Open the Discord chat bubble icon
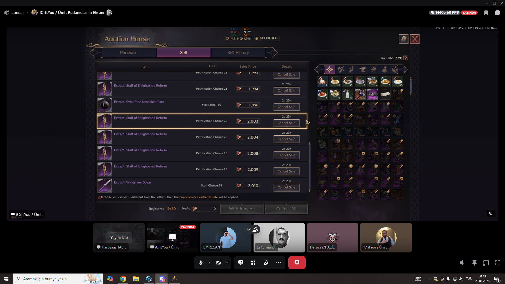Viewport: 505px width, 284px height. 497,13
